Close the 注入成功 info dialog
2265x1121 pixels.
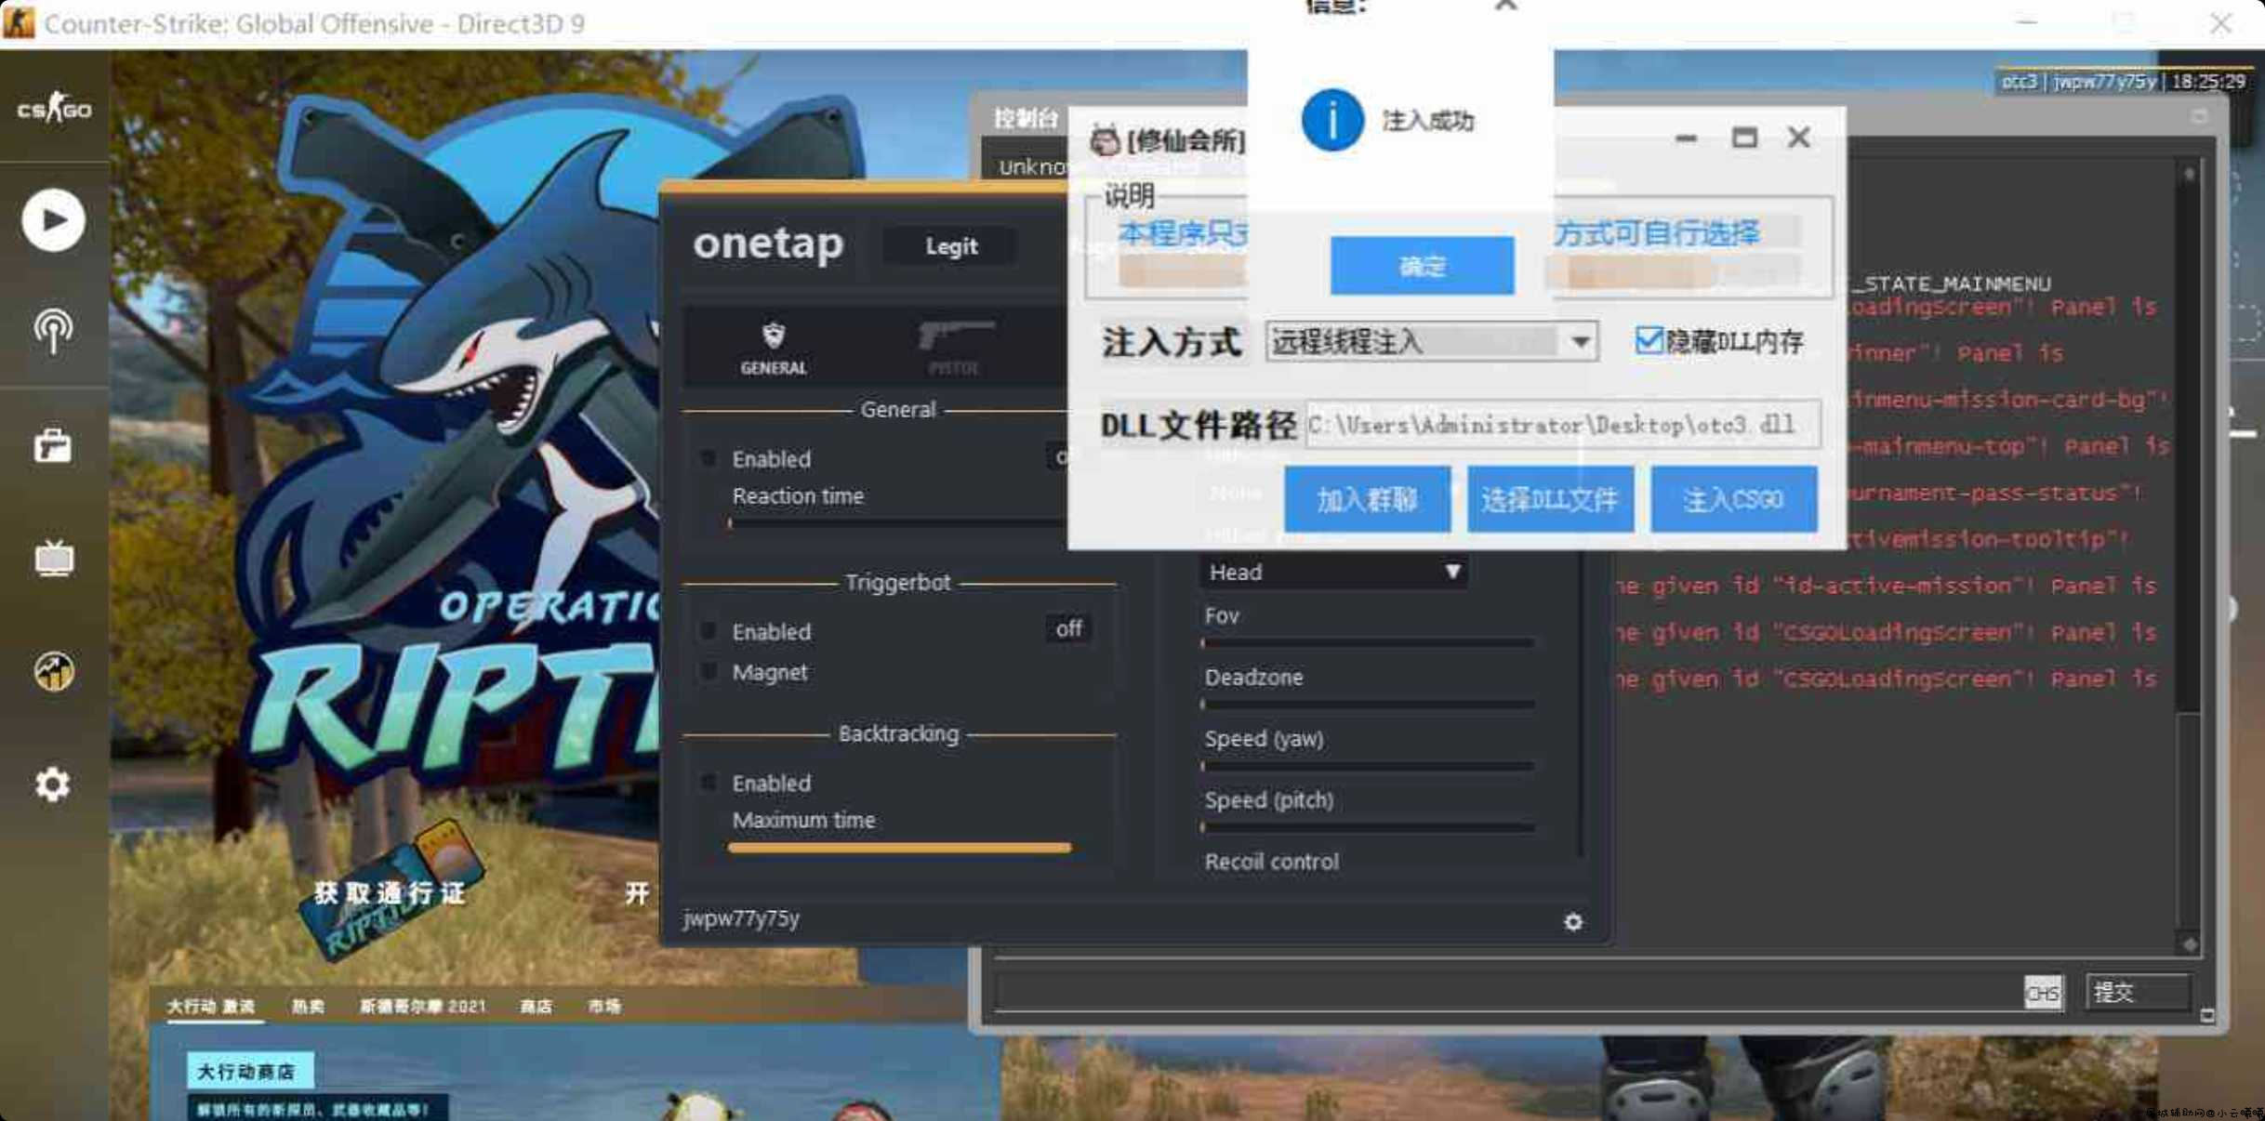(1505, 7)
